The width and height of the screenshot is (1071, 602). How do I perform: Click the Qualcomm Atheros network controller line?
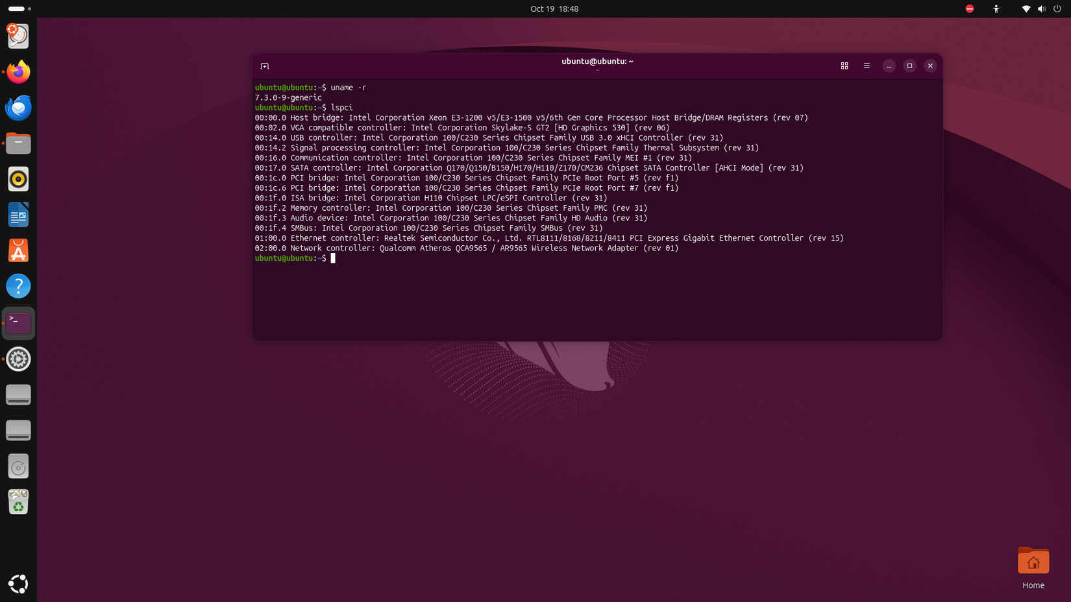click(x=467, y=248)
